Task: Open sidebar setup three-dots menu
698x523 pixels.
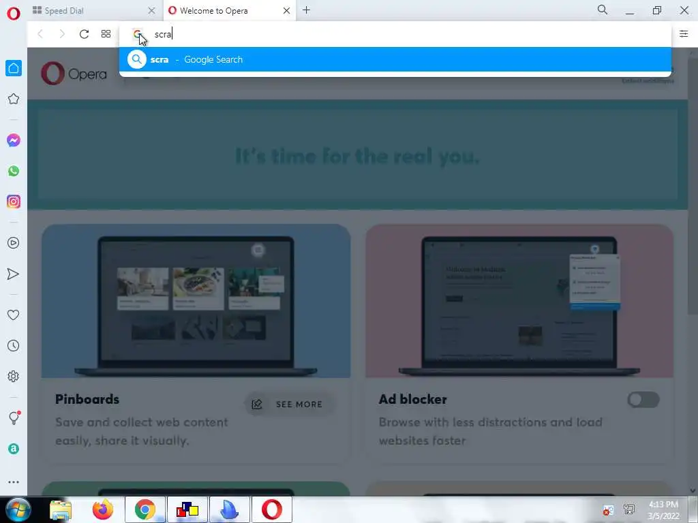Action: (14, 482)
